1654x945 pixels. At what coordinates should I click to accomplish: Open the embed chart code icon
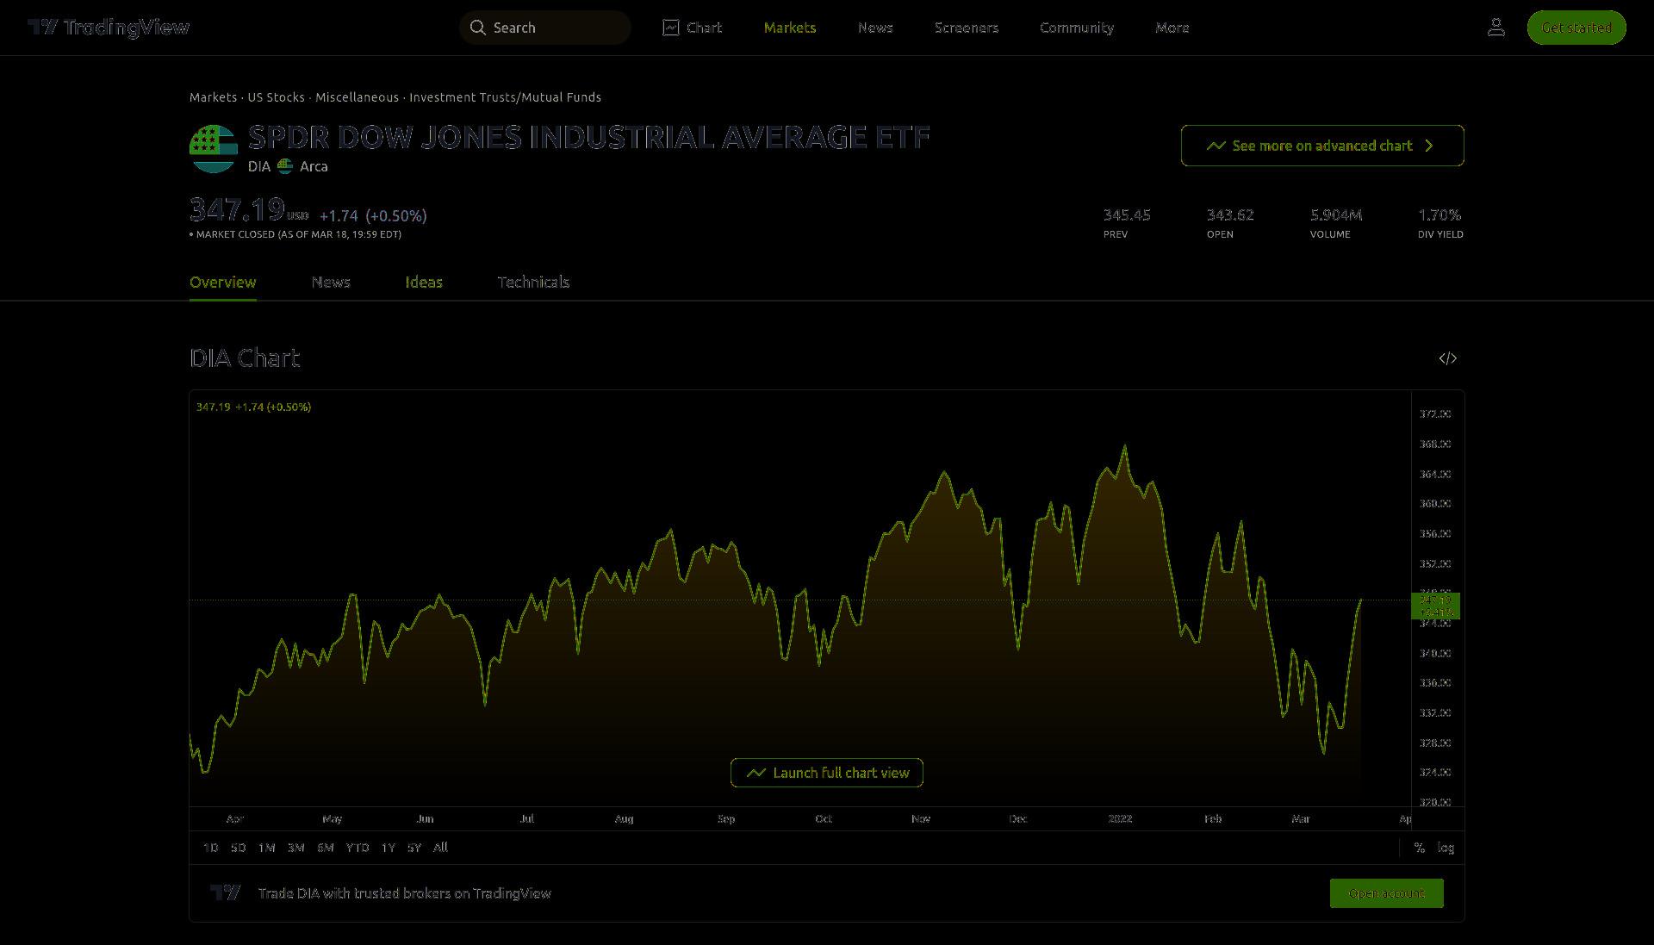(1448, 358)
